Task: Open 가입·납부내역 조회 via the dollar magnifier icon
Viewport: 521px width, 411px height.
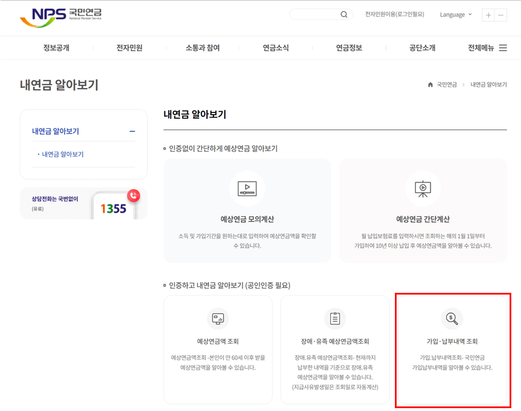Action: (x=452, y=319)
